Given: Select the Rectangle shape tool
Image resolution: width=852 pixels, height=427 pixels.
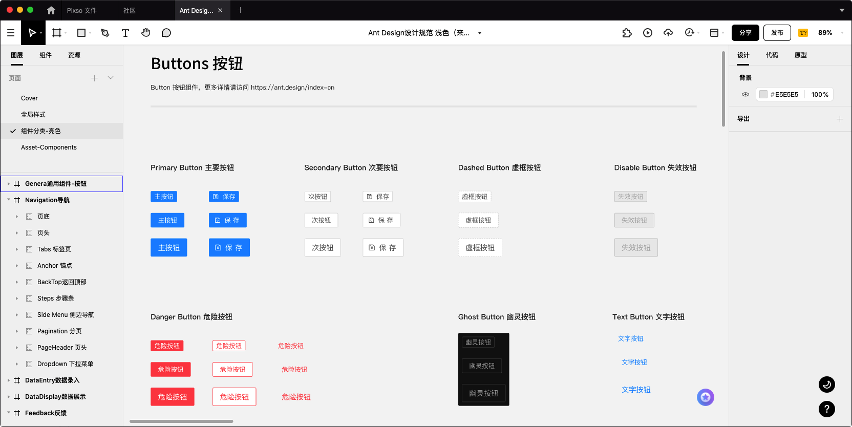Looking at the screenshot, I should pyautogui.click(x=81, y=33).
